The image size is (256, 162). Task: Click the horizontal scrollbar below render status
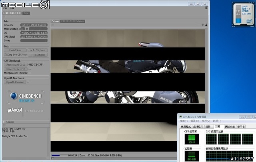coord(114,158)
